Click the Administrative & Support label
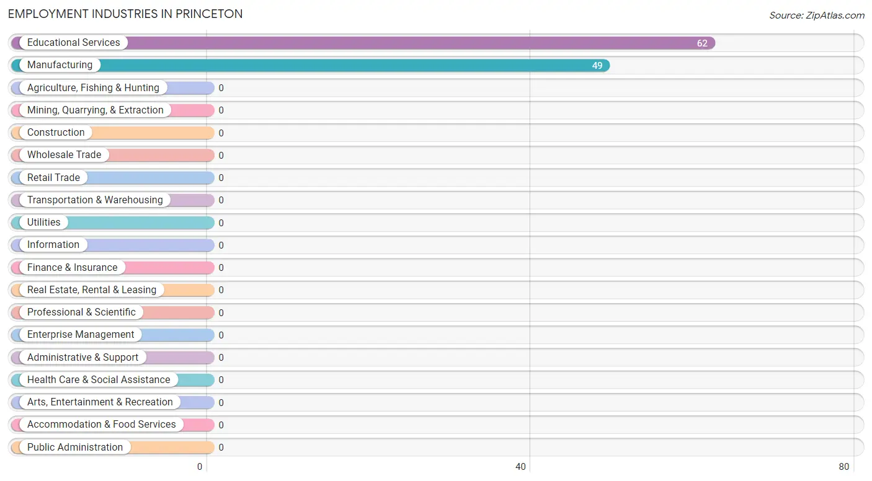 tap(83, 358)
